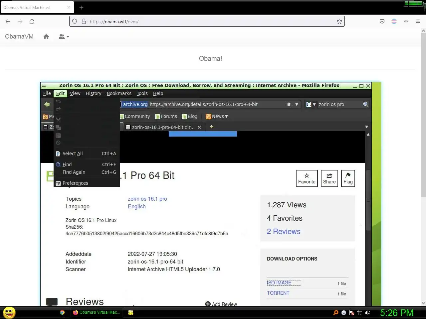Select the Obama's Virtual Mac... taskbar button
Screen dimensions: 426x319
[x=97, y=312]
